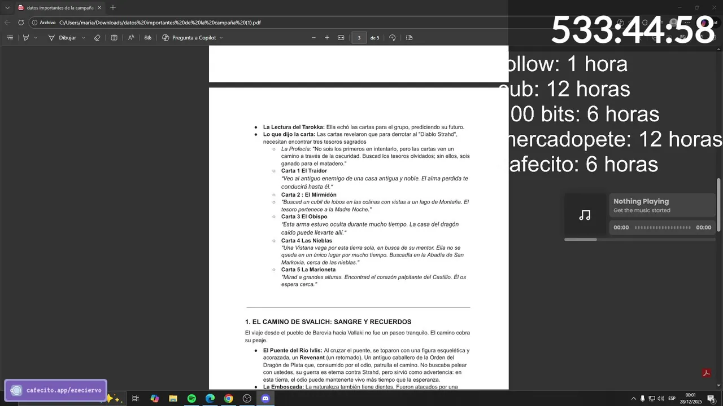The image size is (723, 406).
Task: Click the red Adobe Acrobat floating icon
Action: [705, 373]
